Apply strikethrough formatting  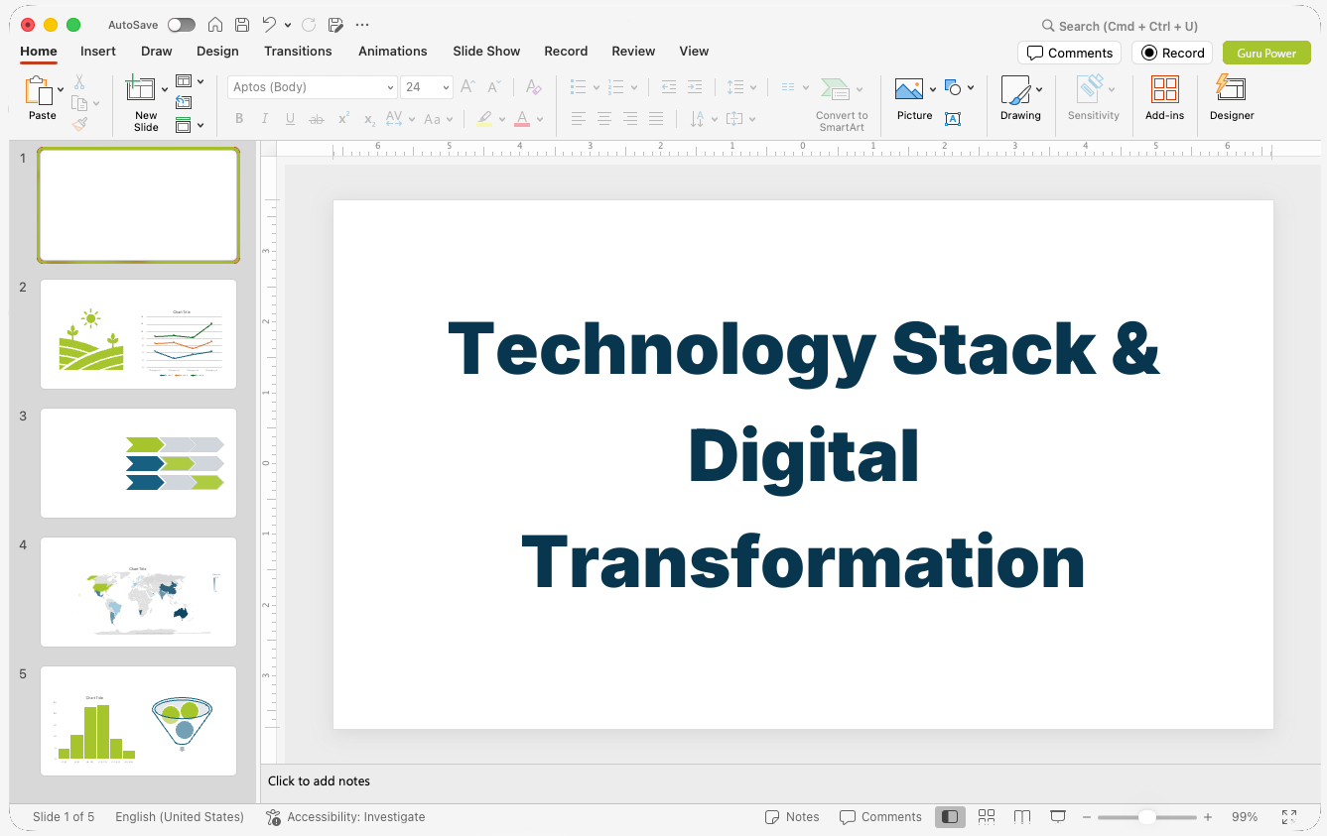coord(316,119)
